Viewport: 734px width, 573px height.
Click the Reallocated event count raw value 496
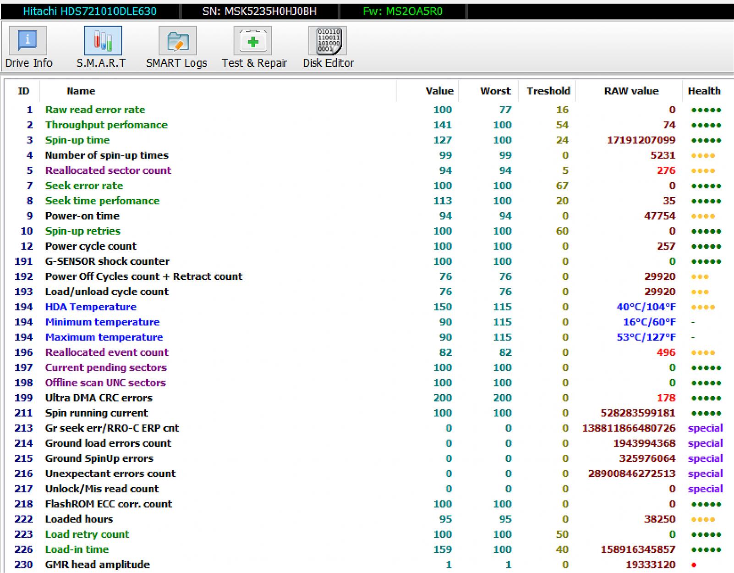coord(665,353)
